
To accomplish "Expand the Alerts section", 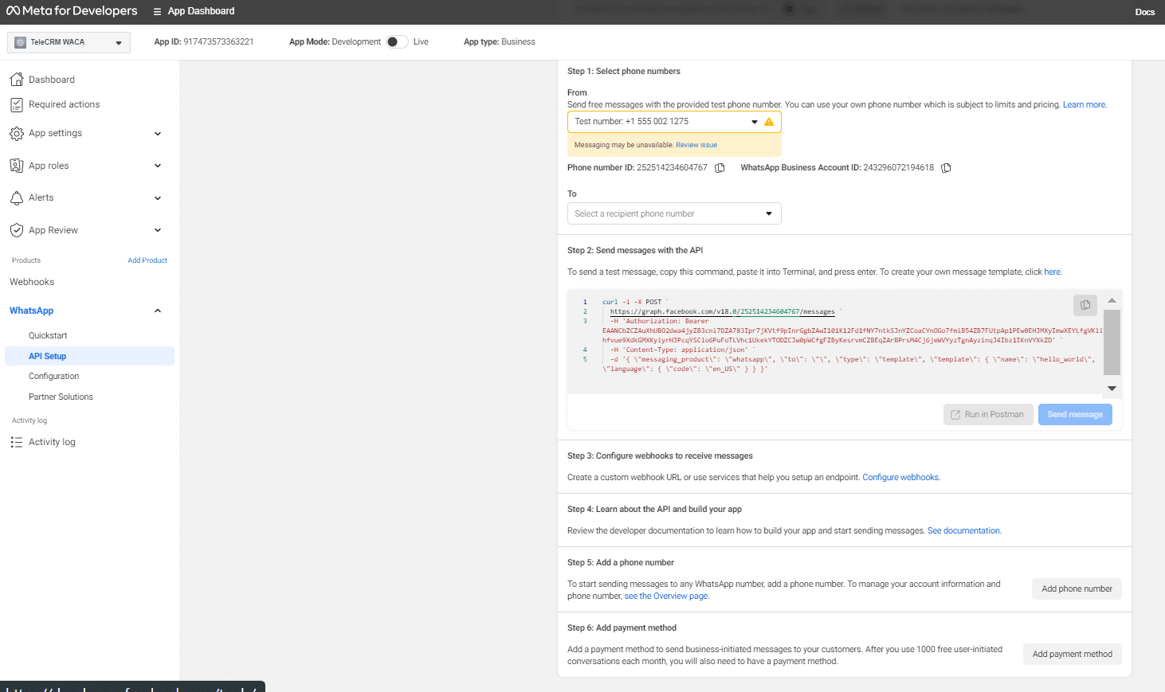I will [x=158, y=198].
